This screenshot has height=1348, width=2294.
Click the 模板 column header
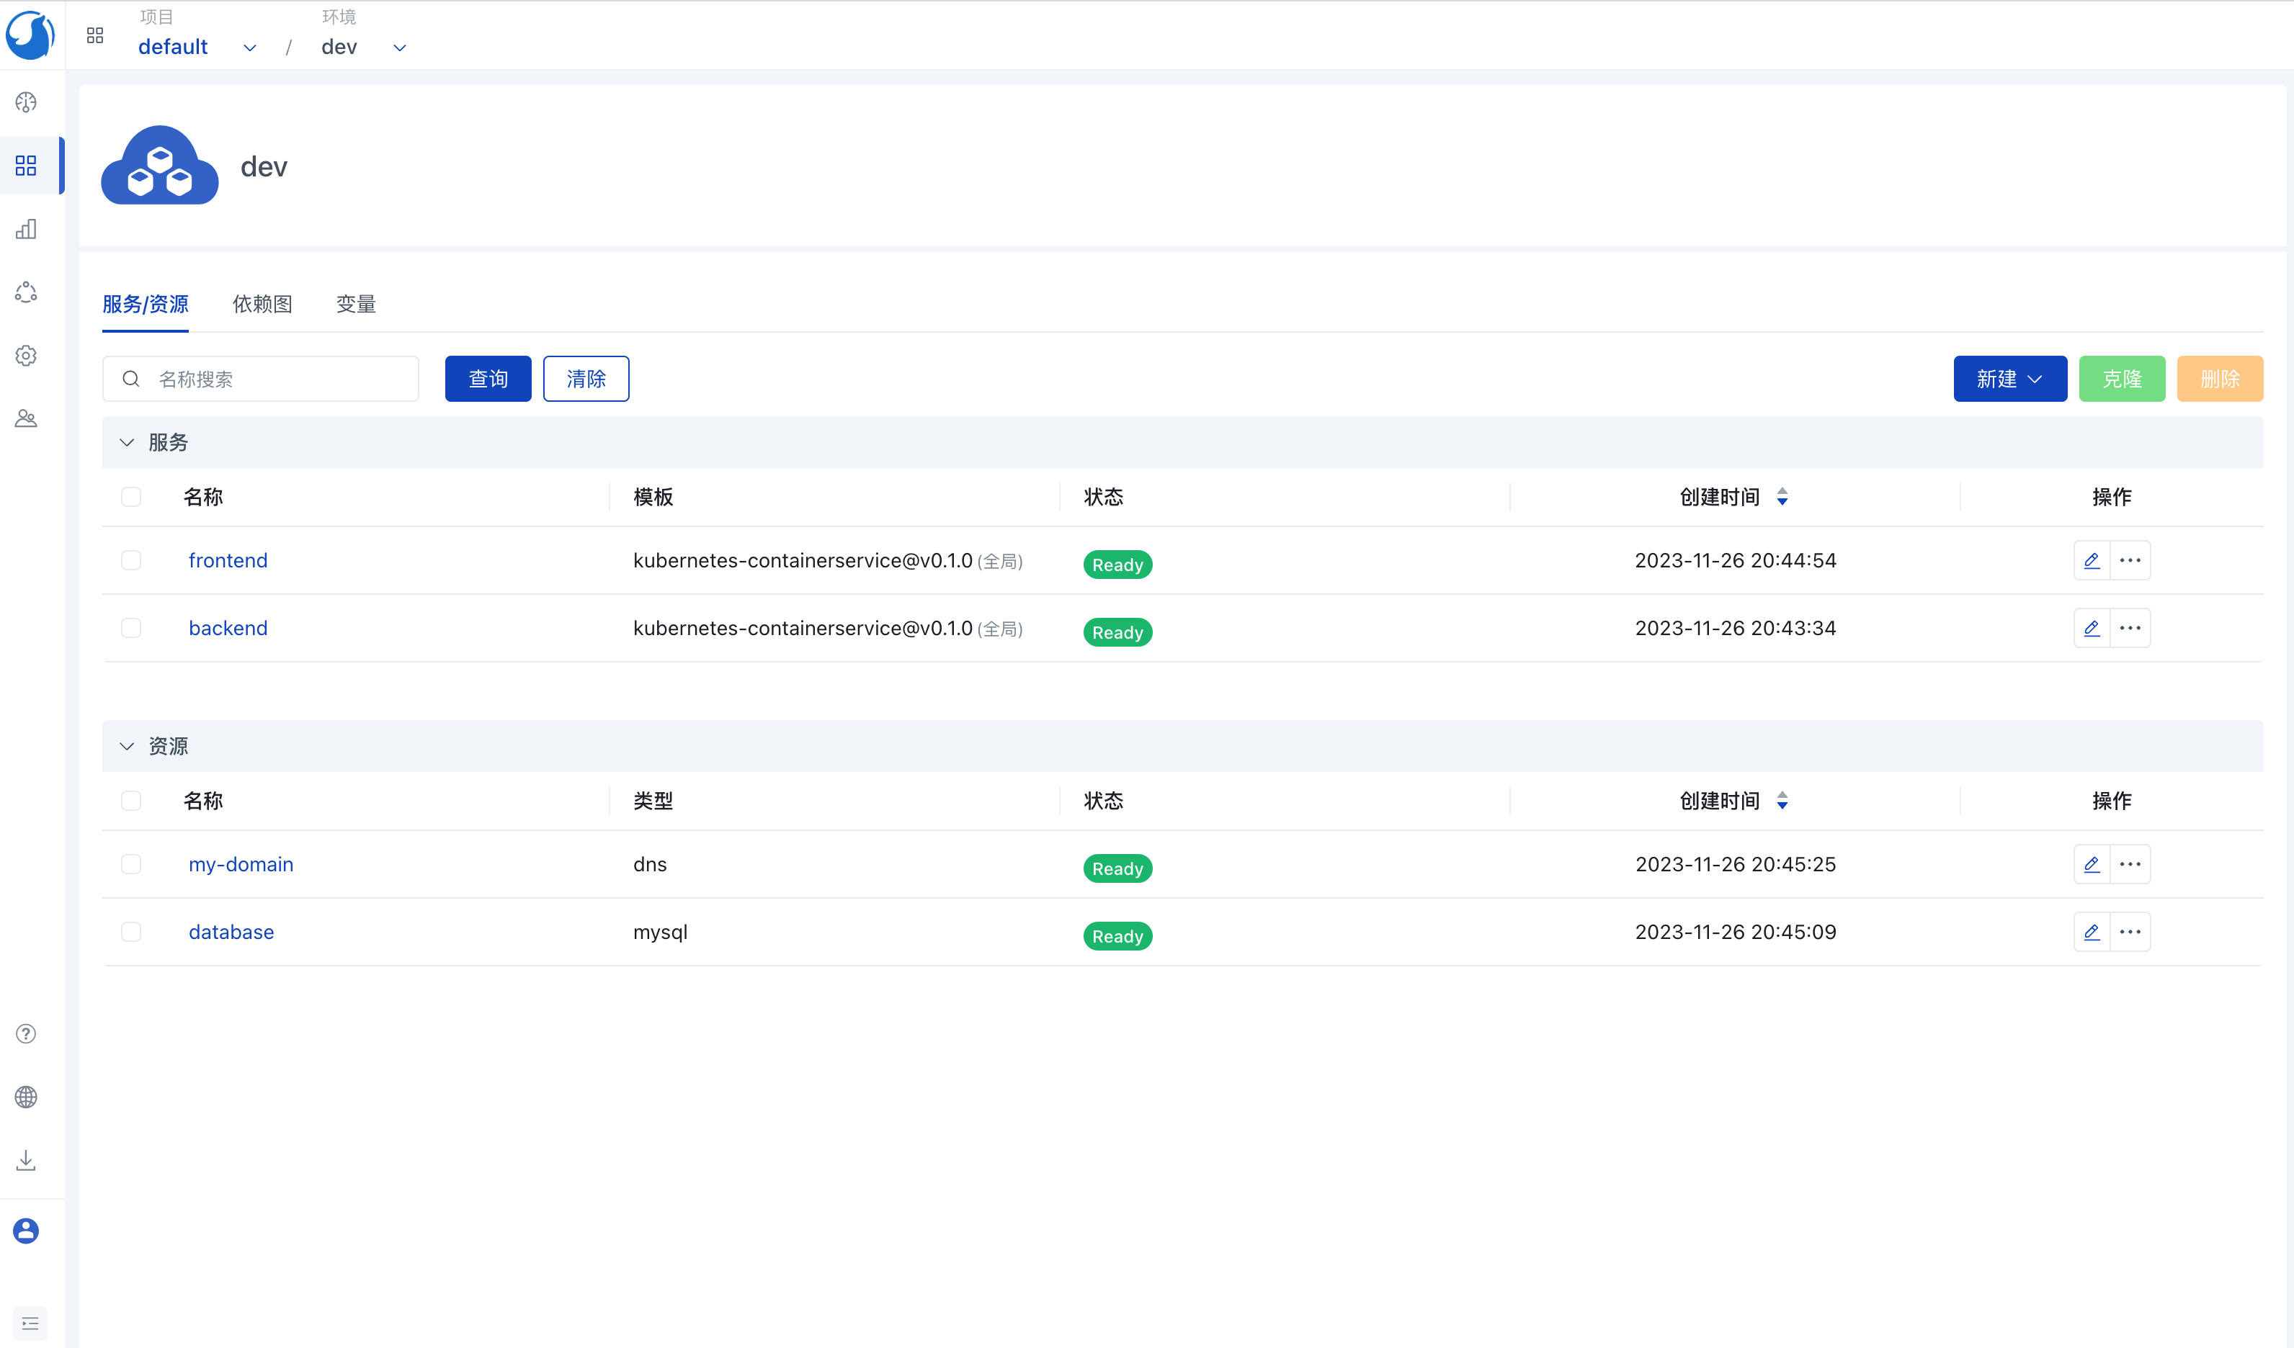point(653,497)
